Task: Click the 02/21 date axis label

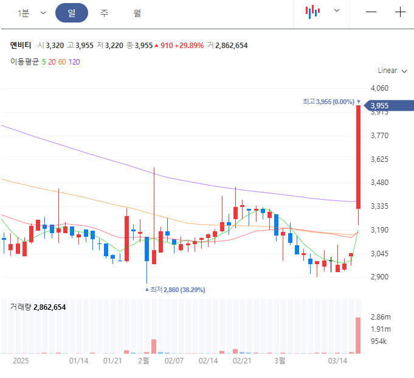Action: pyautogui.click(x=242, y=361)
